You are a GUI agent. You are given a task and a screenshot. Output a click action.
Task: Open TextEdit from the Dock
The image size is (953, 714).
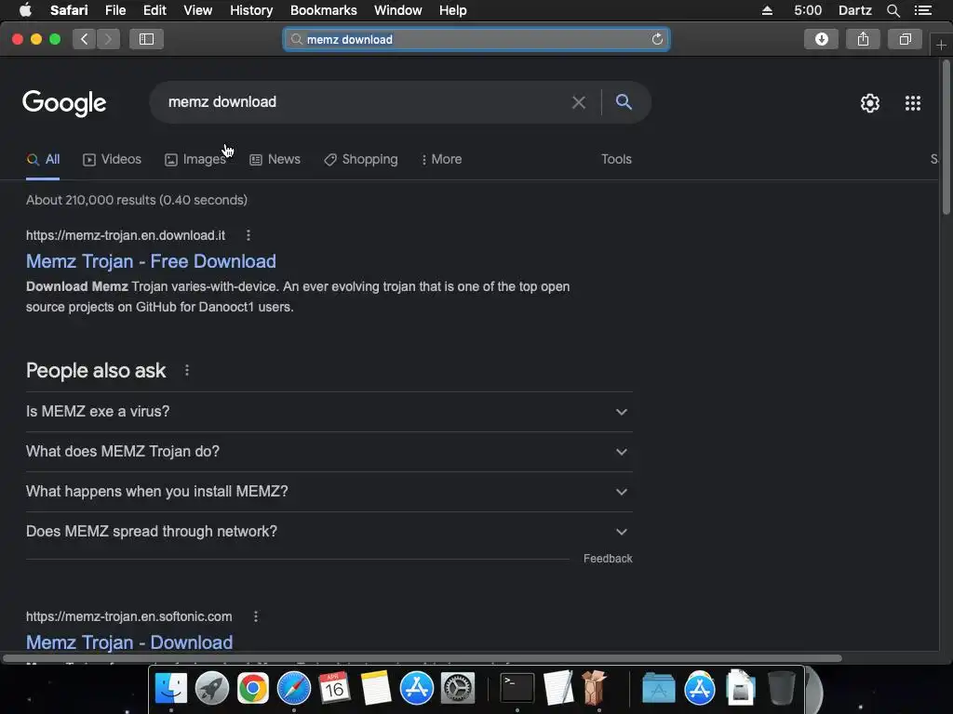click(x=558, y=689)
